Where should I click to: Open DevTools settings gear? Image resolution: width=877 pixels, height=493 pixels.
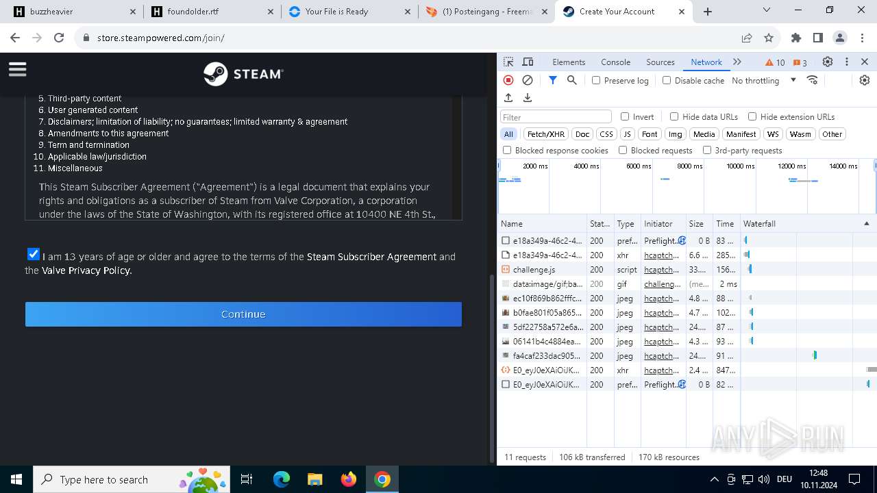828,62
